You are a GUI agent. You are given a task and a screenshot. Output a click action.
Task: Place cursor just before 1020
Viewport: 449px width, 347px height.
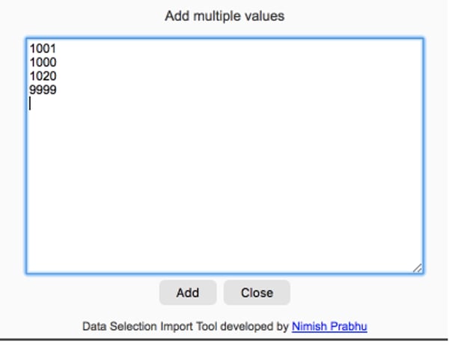[x=30, y=76]
